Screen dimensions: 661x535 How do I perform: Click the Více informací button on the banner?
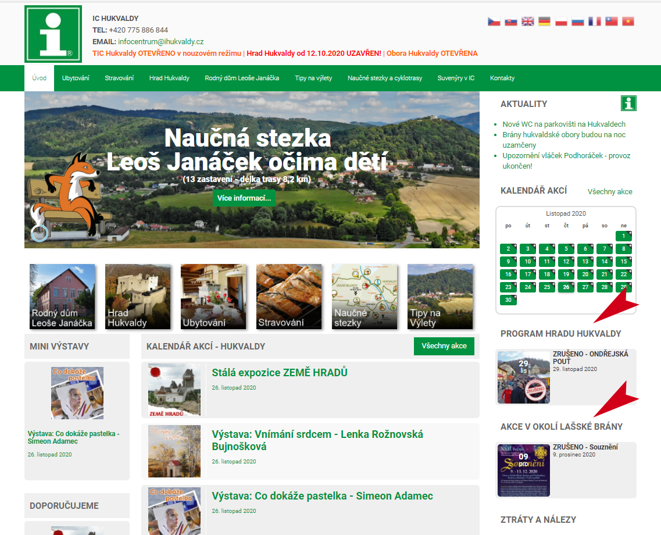[x=244, y=198]
